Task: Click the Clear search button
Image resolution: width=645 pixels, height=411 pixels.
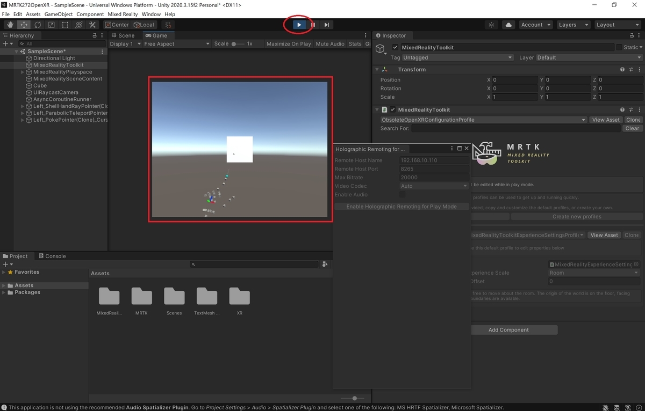Action: 633,128
